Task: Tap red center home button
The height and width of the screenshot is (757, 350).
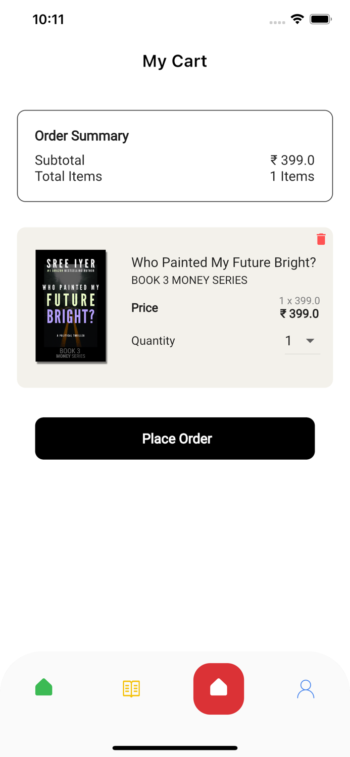Action: click(x=219, y=688)
